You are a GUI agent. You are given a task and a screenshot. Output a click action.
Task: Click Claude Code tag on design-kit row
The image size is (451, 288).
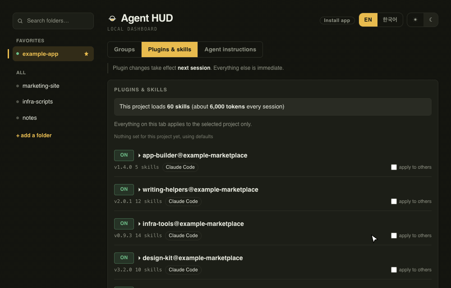coord(183,270)
